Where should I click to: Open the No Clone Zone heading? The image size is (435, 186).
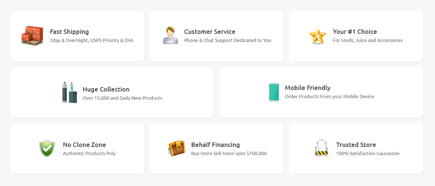(84, 145)
